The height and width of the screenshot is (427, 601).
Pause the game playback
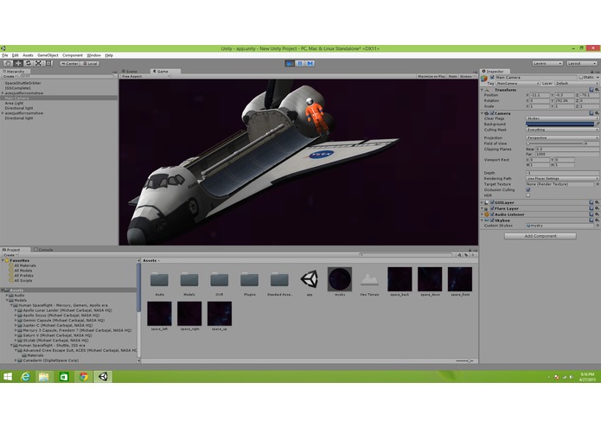coord(300,63)
